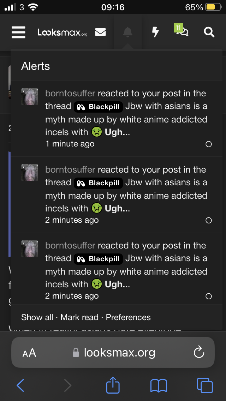Image resolution: width=226 pixels, height=401 pixels.
Task: Tap the Safari share icon
Action: click(113, 385)
